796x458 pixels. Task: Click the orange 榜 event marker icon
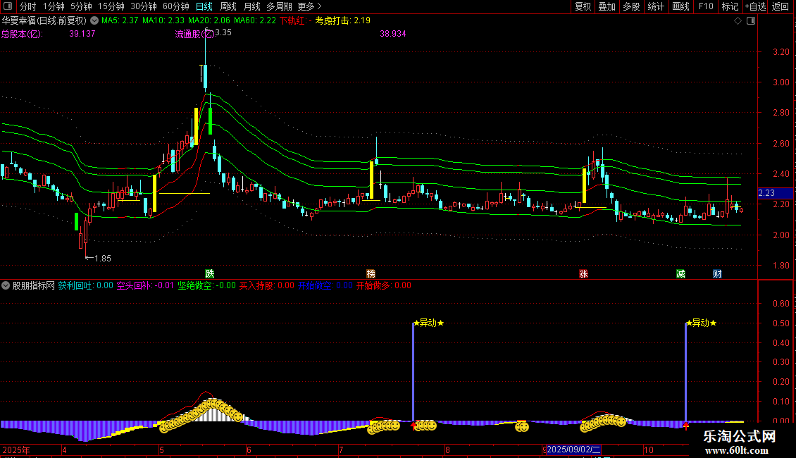[x=371, y=273]
